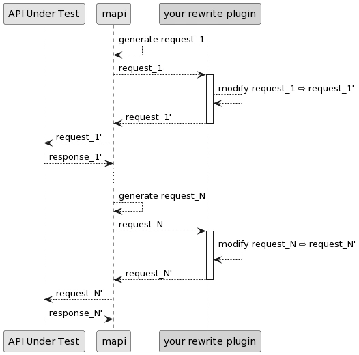This screenshot has height=355, width=359.
Task: Select the modify request_N ⇨ request_N' label
Action: pos(287,244)
